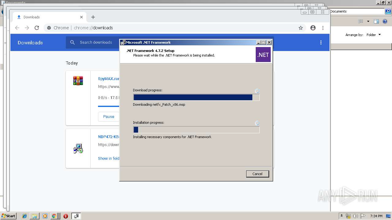This screenshot has width=392, height=220.
Task: Click the search magnifier in downloads bar
Action: click(73, 42)
